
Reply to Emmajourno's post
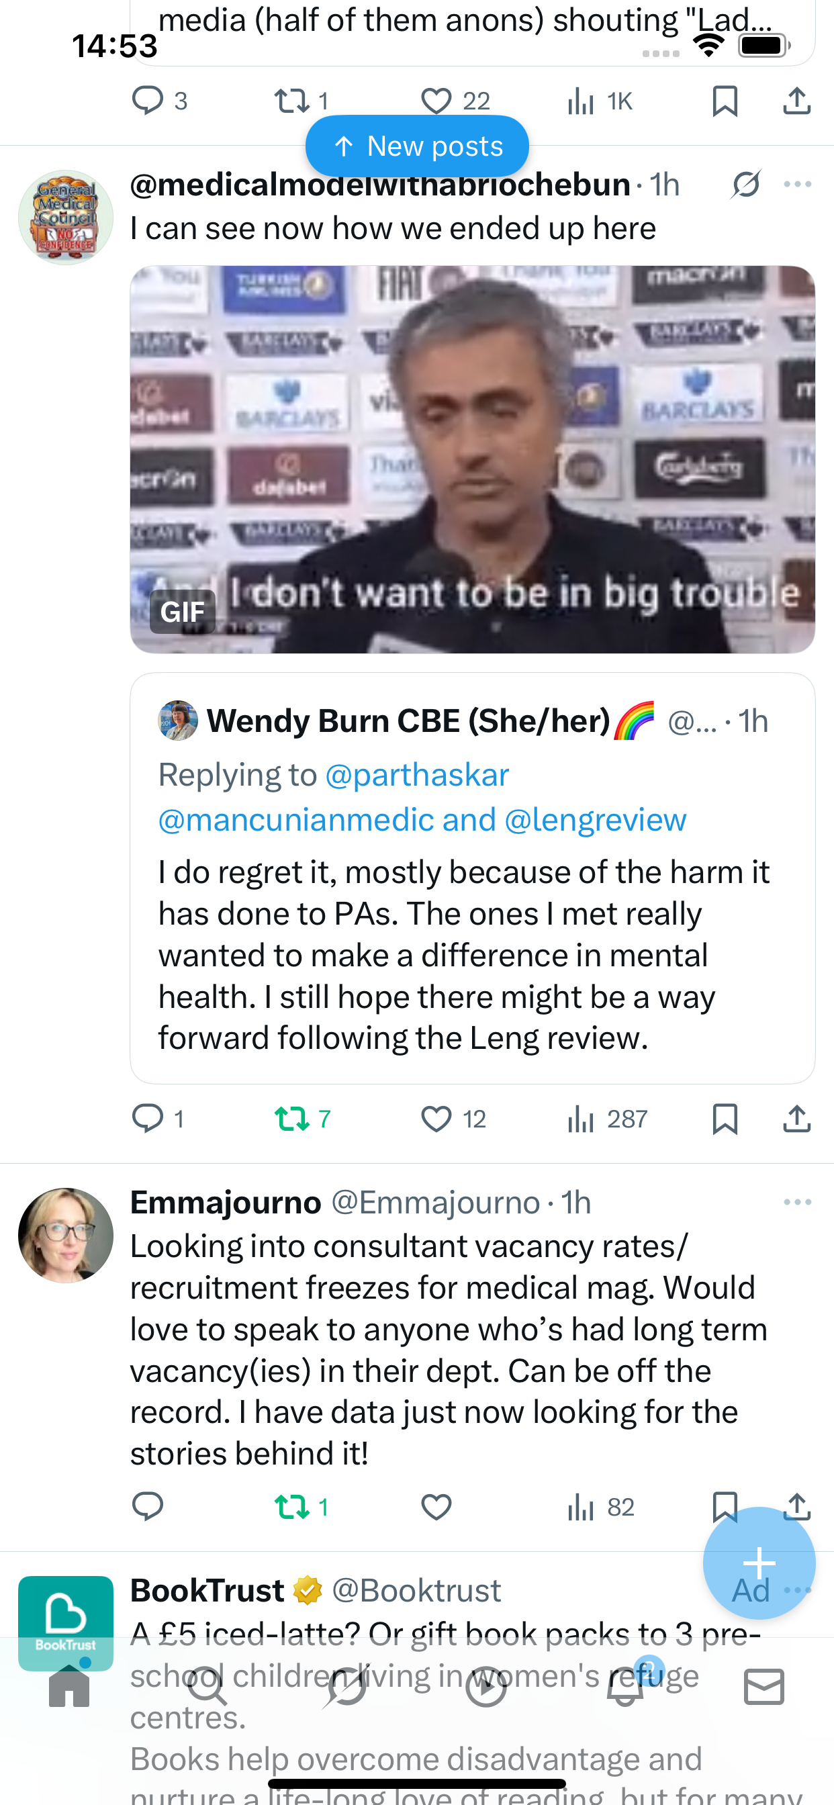pyautogui.click(x=148, y=1506)
